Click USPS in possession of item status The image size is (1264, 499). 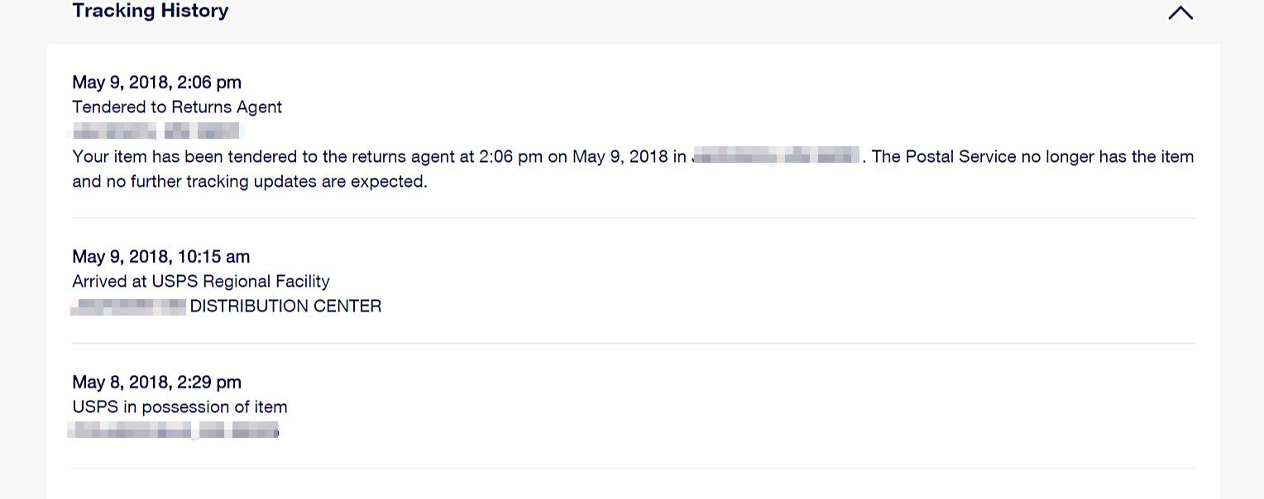pos(180,406)
